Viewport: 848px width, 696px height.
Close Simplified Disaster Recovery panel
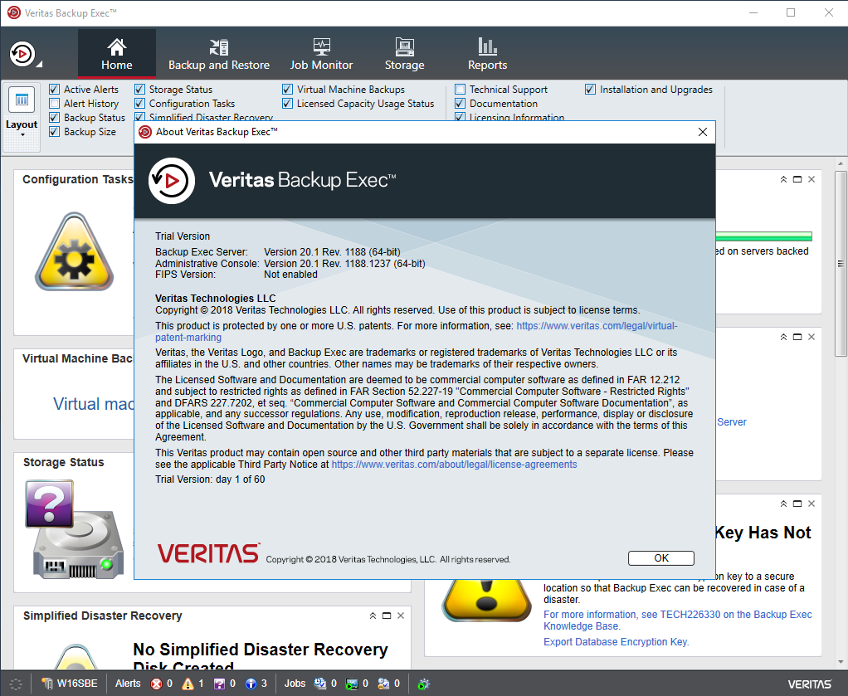(x=401, y=616)
